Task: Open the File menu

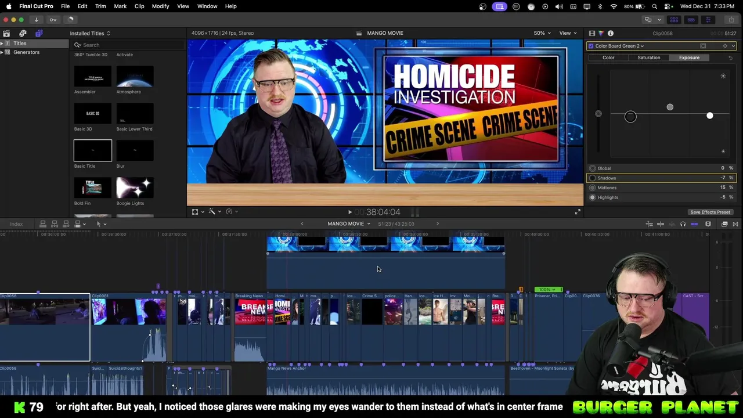Action: tap(66, 6)
